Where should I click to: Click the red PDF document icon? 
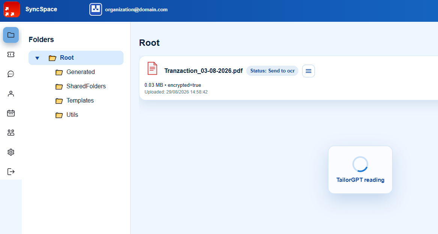tap(152, 68)
